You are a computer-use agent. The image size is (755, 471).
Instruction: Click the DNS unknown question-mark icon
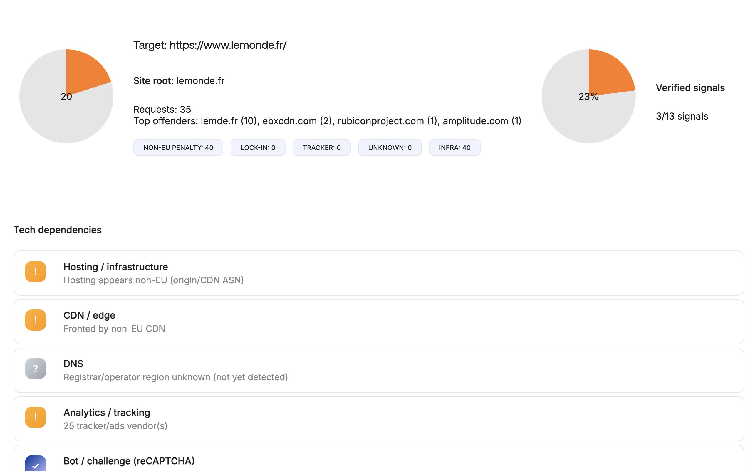[x=36, y=369]
